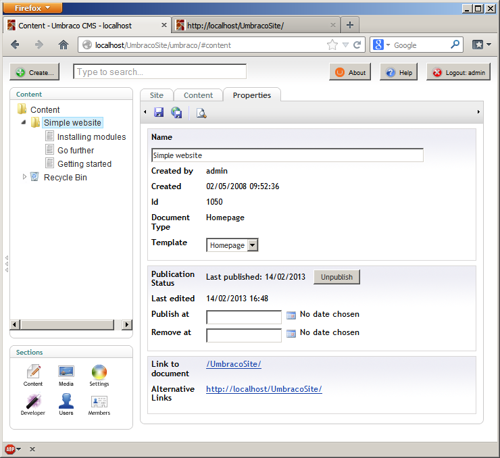Screen dimensions: 500x458
Task: Switch to the Content tab
Action: [198, 95]
